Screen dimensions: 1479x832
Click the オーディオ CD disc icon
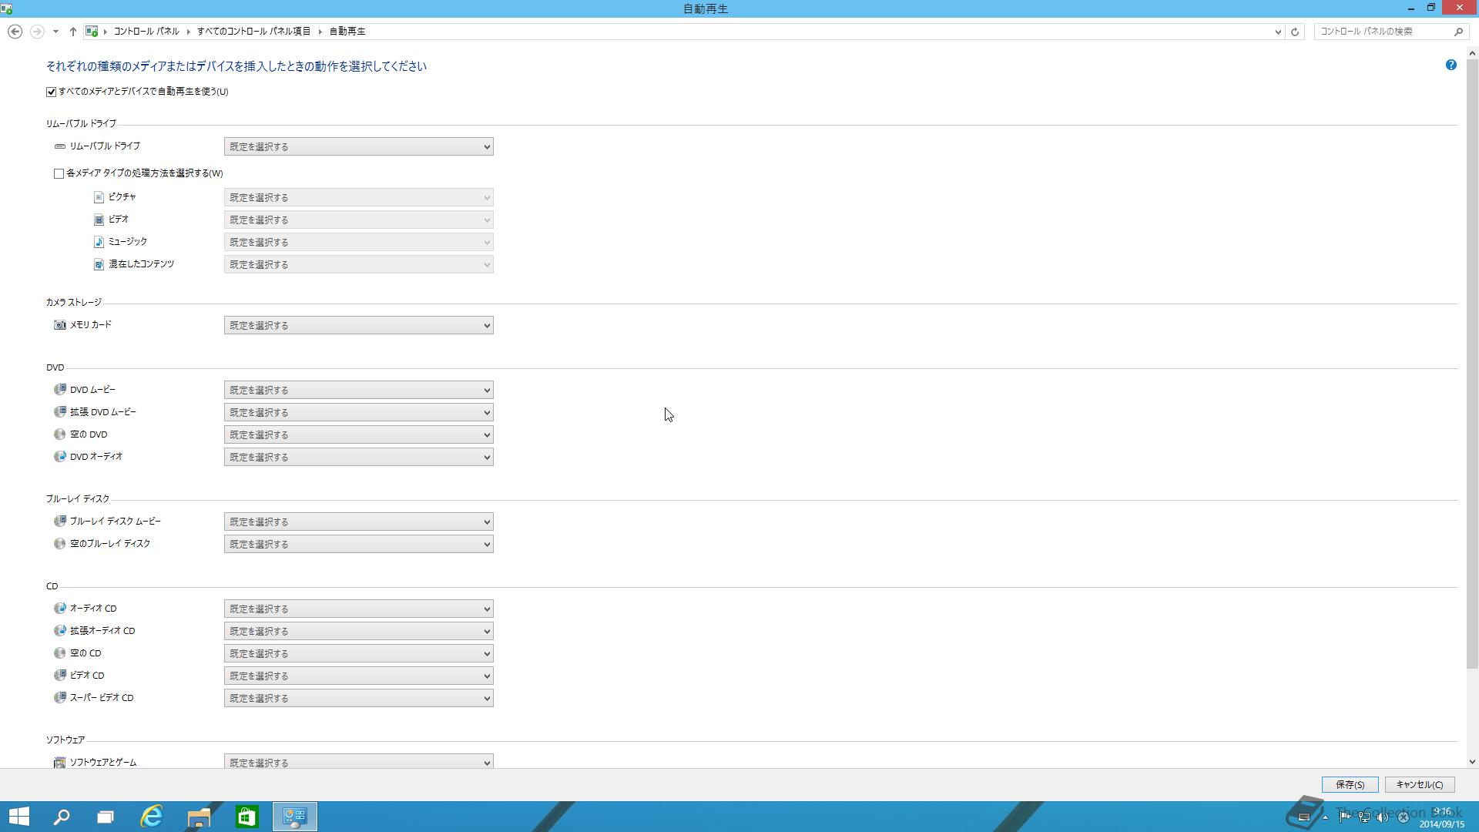(x=60, y=609)
